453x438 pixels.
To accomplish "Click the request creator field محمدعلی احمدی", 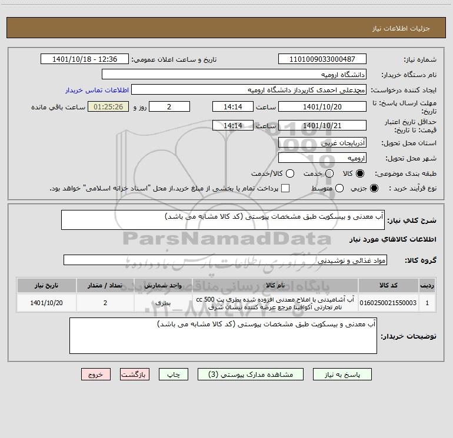I will (249, 89).
